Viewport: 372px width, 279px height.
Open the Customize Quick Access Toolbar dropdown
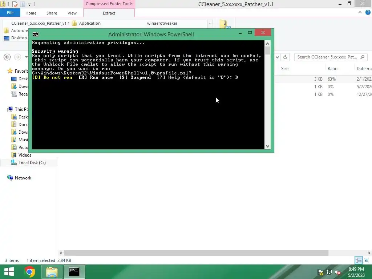29,4
